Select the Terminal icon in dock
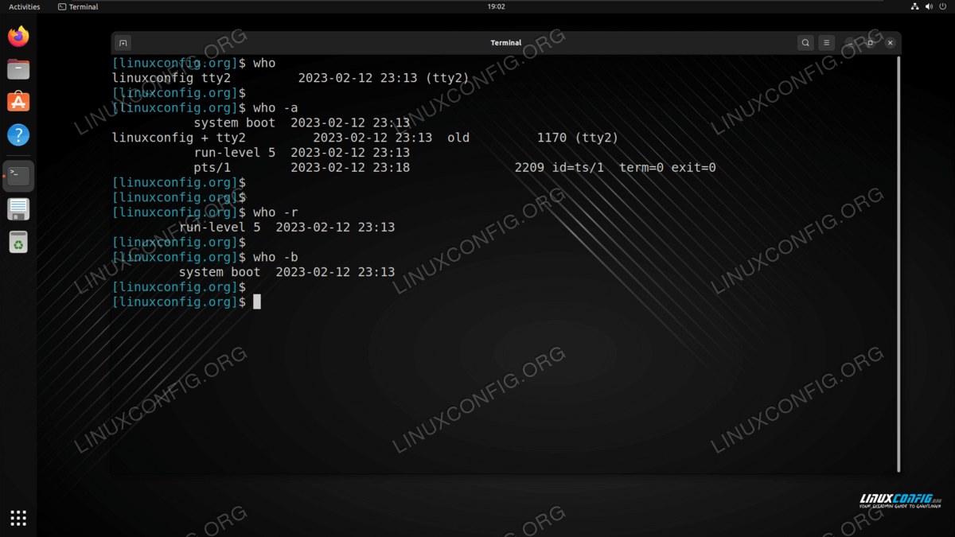The height and width of the screenshot is (537, 955). (18, 176)
